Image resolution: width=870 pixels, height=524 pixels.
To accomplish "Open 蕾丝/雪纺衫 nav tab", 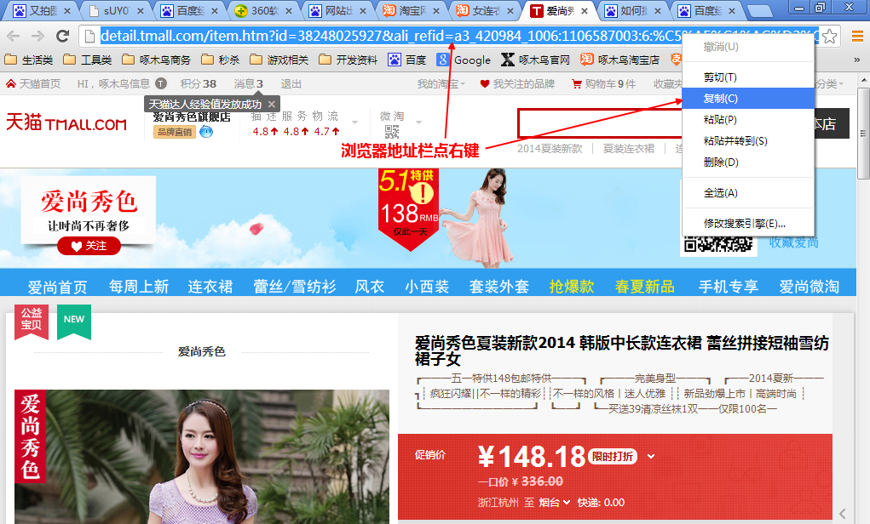I will pyautogui.click(x=295, y=287).
